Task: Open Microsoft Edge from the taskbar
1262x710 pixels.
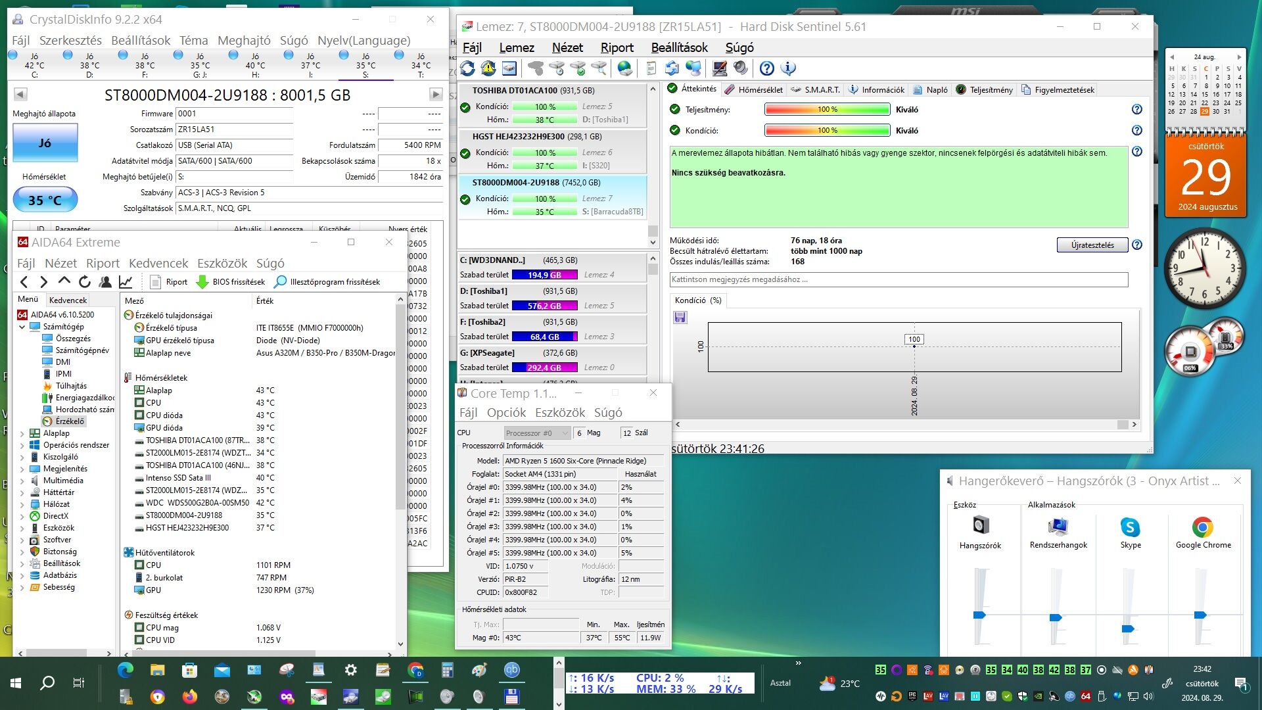Action: coord(125,670)
